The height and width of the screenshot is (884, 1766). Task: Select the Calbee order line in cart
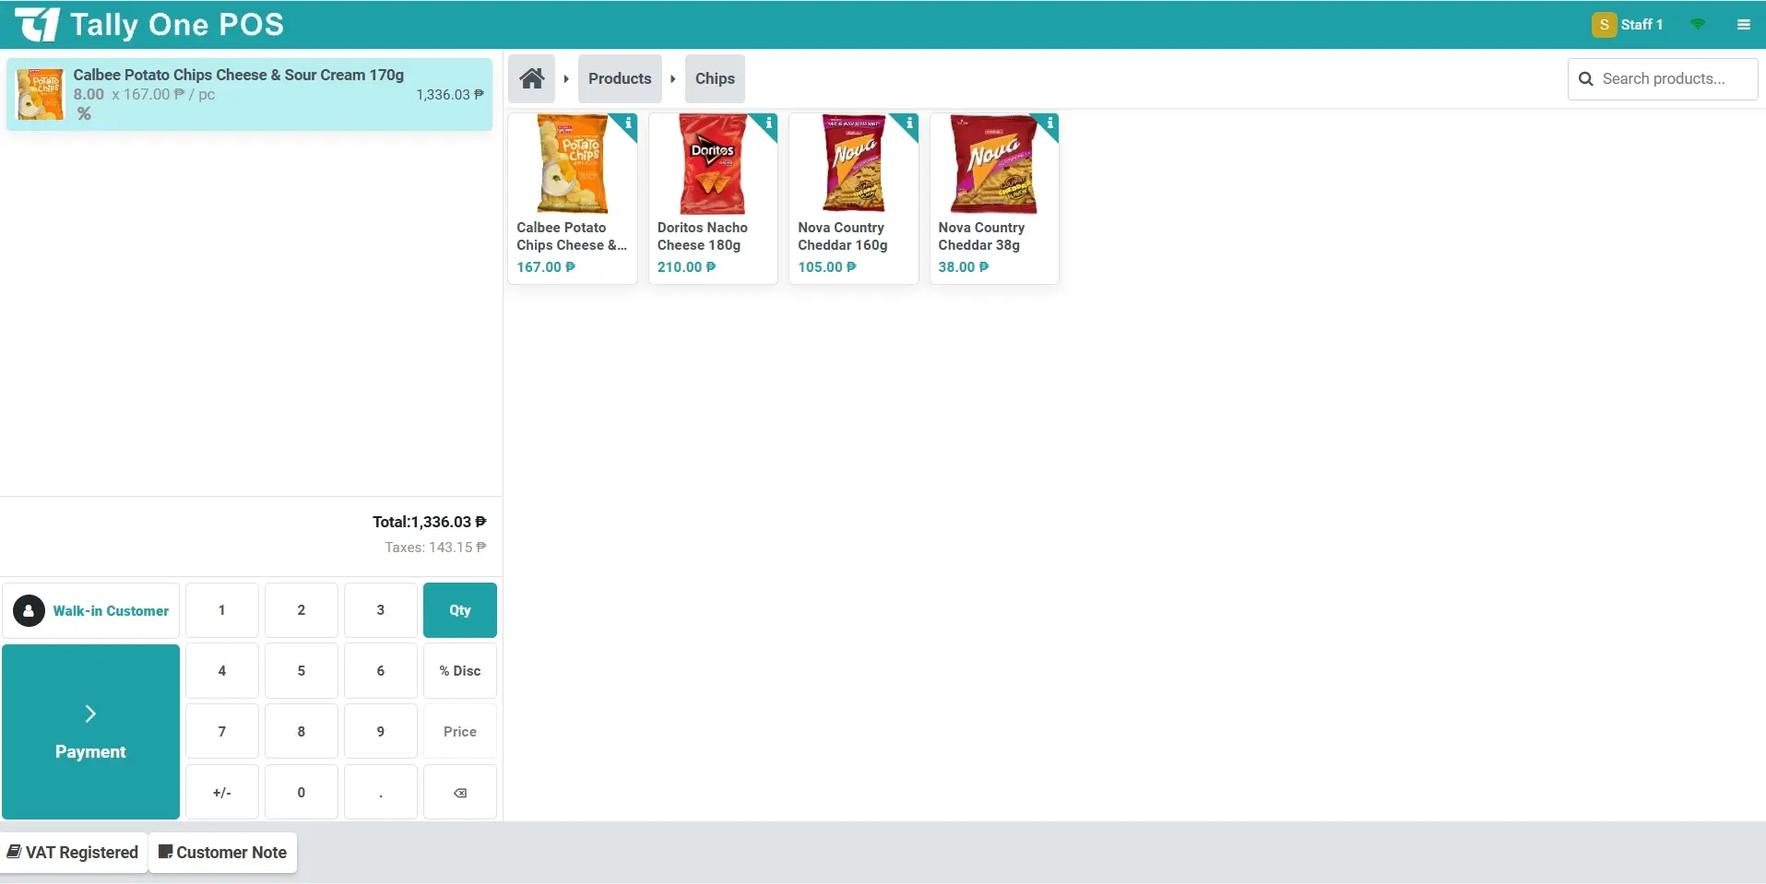(x=249, y=94)
